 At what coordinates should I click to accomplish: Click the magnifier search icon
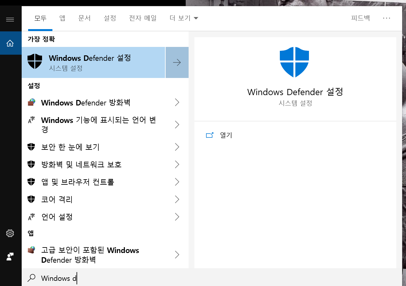(x=31, y=278)
